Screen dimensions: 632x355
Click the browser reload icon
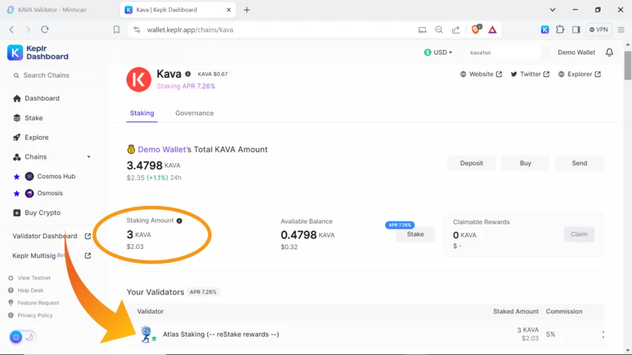tap(44, 30)
